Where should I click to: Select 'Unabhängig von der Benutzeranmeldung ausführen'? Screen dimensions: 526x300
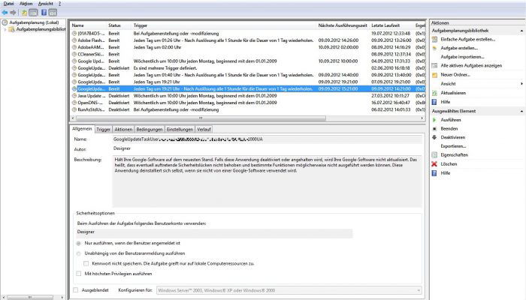click(78, 253)
